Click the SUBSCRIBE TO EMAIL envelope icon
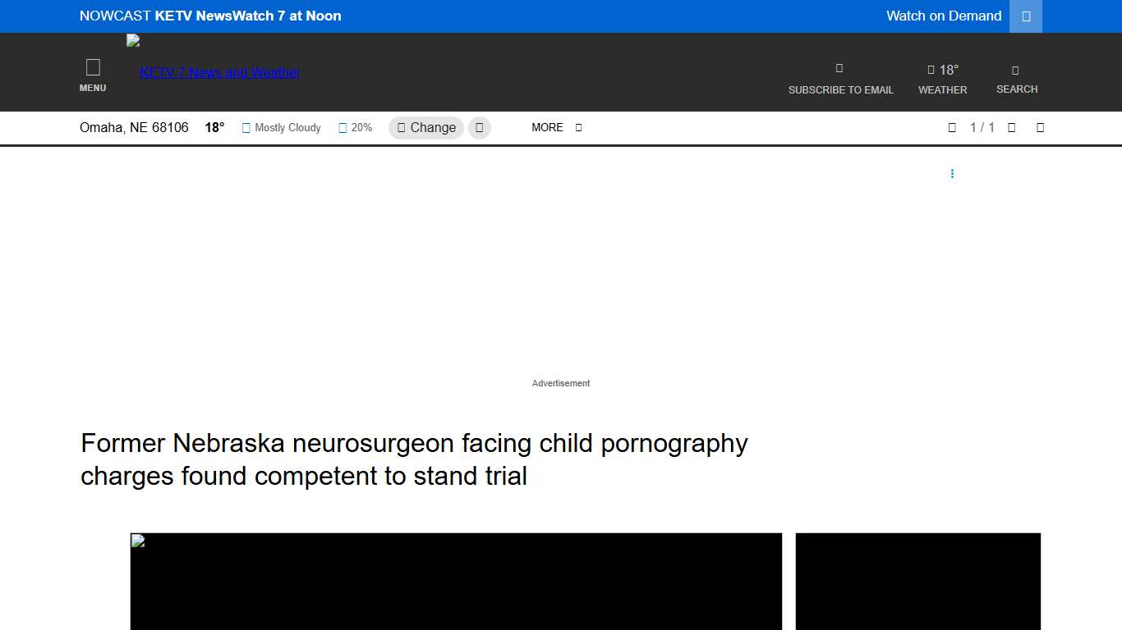Viewport: 1122px width, 630px height. 839,67
